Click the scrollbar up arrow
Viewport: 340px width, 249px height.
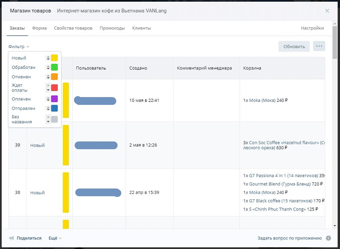(x=335, y=23)
